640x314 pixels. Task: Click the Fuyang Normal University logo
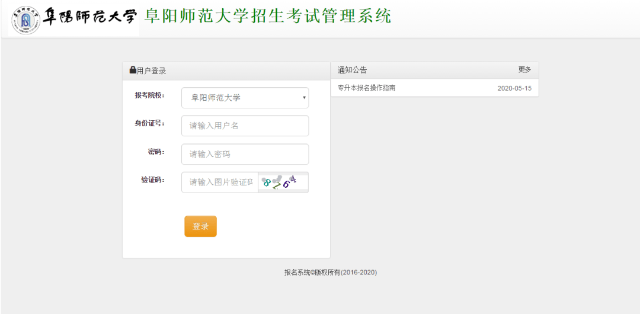tap(74, 19)
